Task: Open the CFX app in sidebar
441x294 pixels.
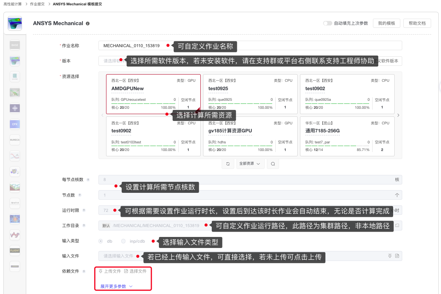Action: [15, 124]
